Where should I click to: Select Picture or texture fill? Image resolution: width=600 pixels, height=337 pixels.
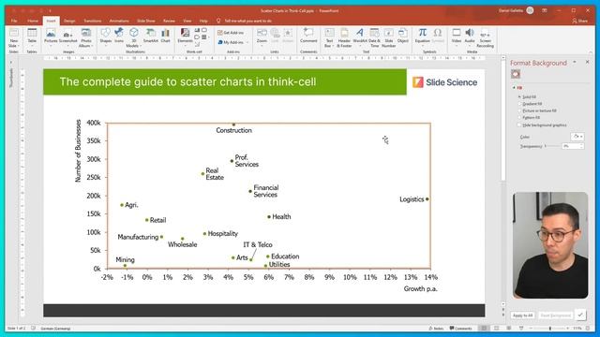[x=537, y=110]
